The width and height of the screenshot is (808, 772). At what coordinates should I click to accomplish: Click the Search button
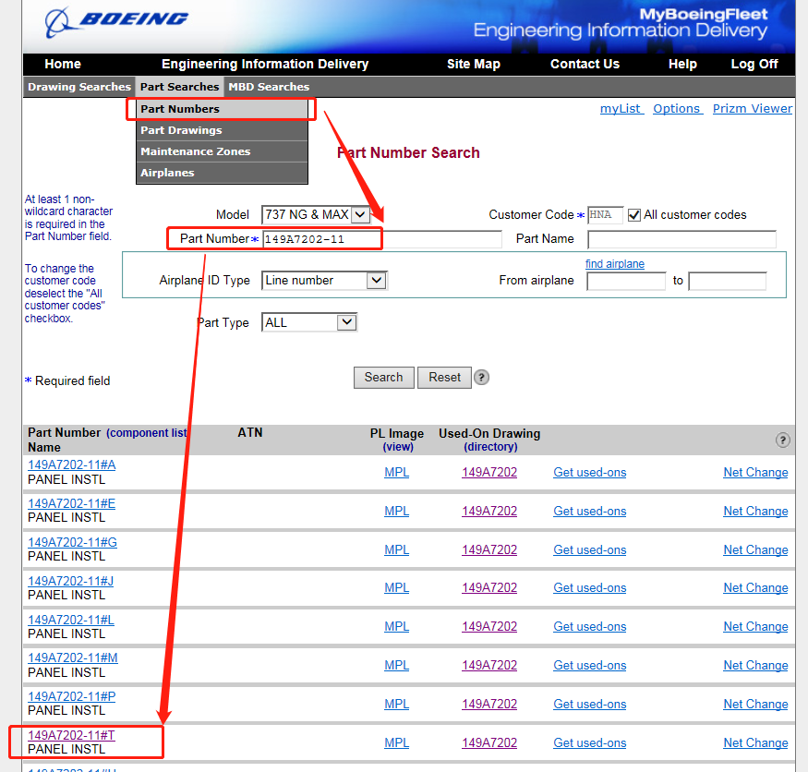384,378
